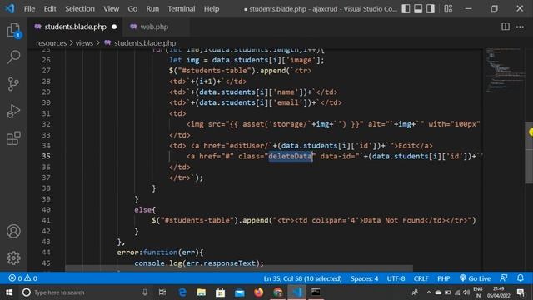Open Microsoft Edge from taskbar
The width and height of the screenshot is (533, 300).
[182, 292]
